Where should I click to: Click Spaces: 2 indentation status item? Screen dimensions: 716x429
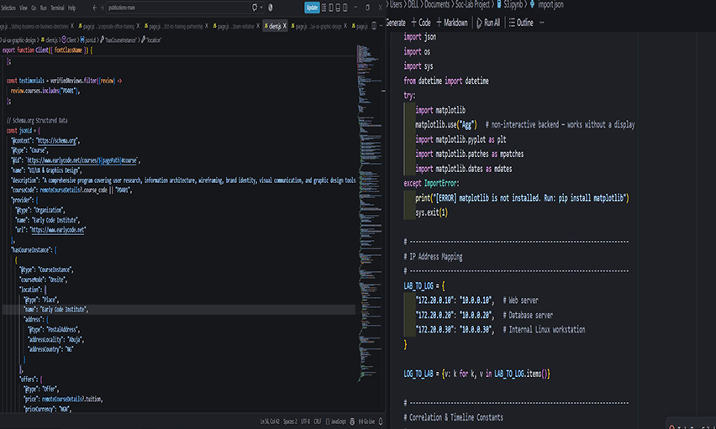click(x=290, y=421)
